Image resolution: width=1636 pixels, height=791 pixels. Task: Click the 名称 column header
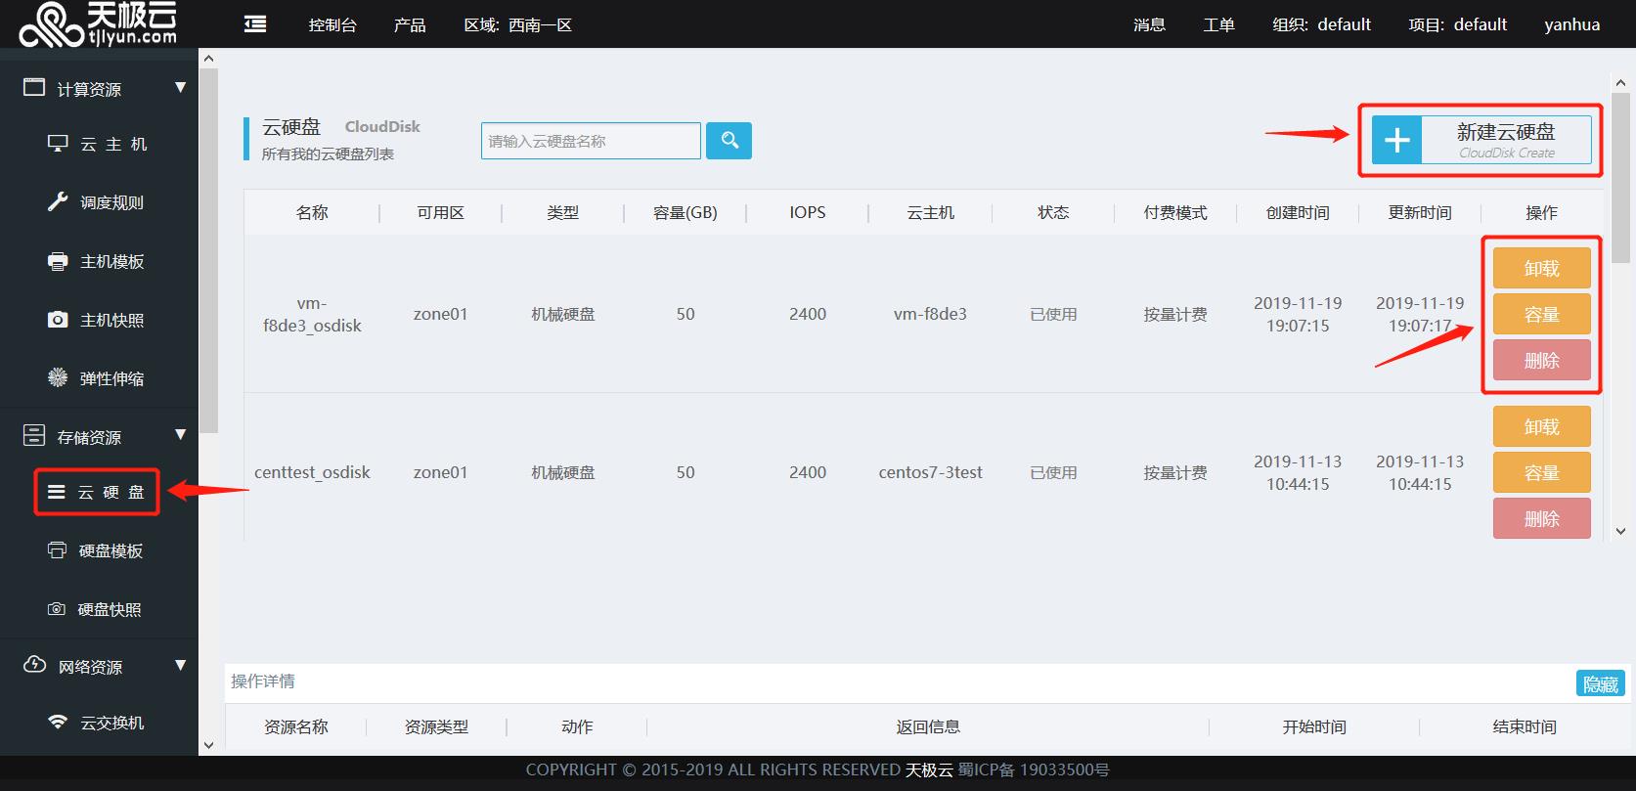click(x=312, y=212)
